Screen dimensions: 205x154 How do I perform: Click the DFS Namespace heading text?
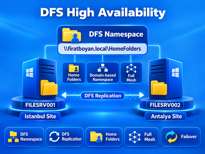(x=116, y=34)
